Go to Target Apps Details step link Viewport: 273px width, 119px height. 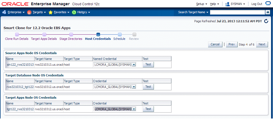click(44, 39)
